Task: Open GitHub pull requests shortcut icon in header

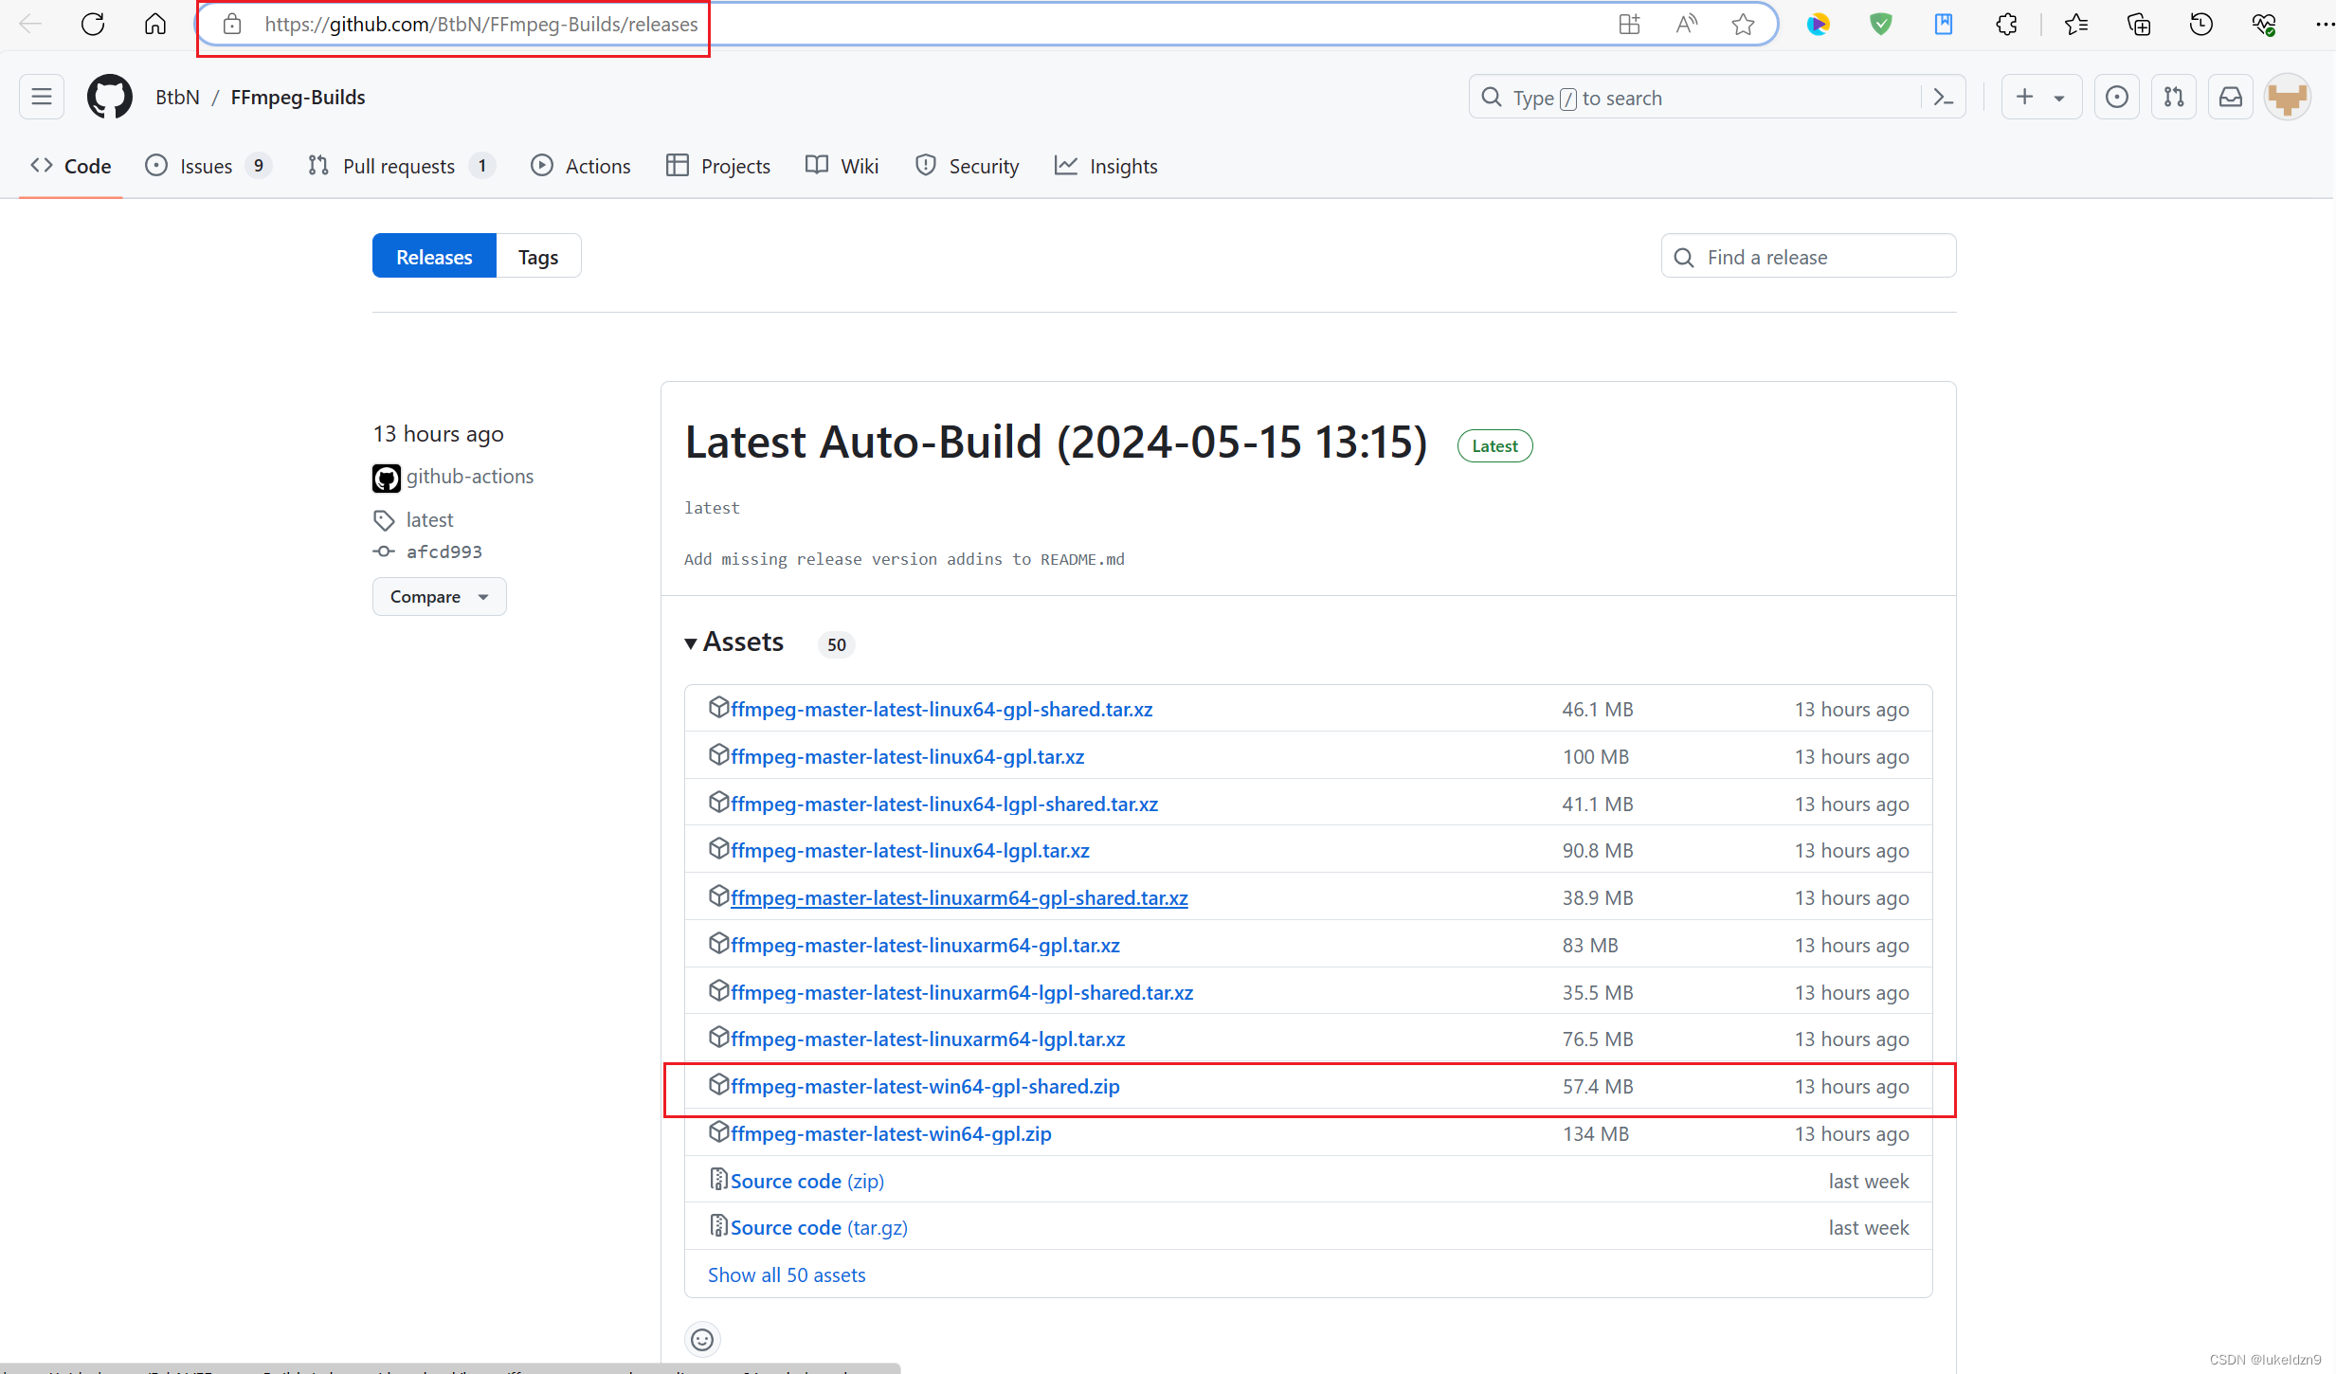Action: pyautogui.click(x=2174, y=97)
